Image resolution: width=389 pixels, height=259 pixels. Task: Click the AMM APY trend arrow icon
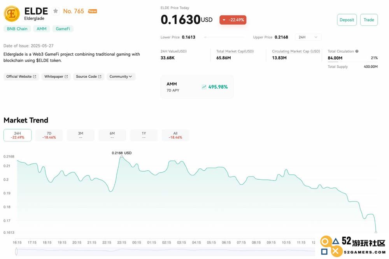coord(204,87)
